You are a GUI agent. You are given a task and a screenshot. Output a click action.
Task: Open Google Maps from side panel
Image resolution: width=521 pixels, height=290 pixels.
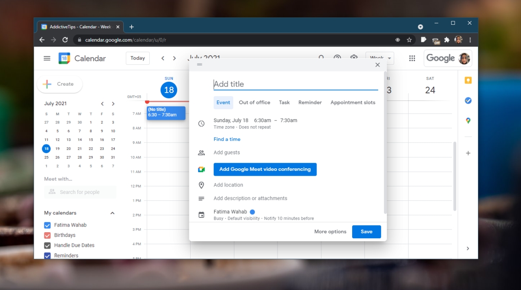(x=468, y=121)
